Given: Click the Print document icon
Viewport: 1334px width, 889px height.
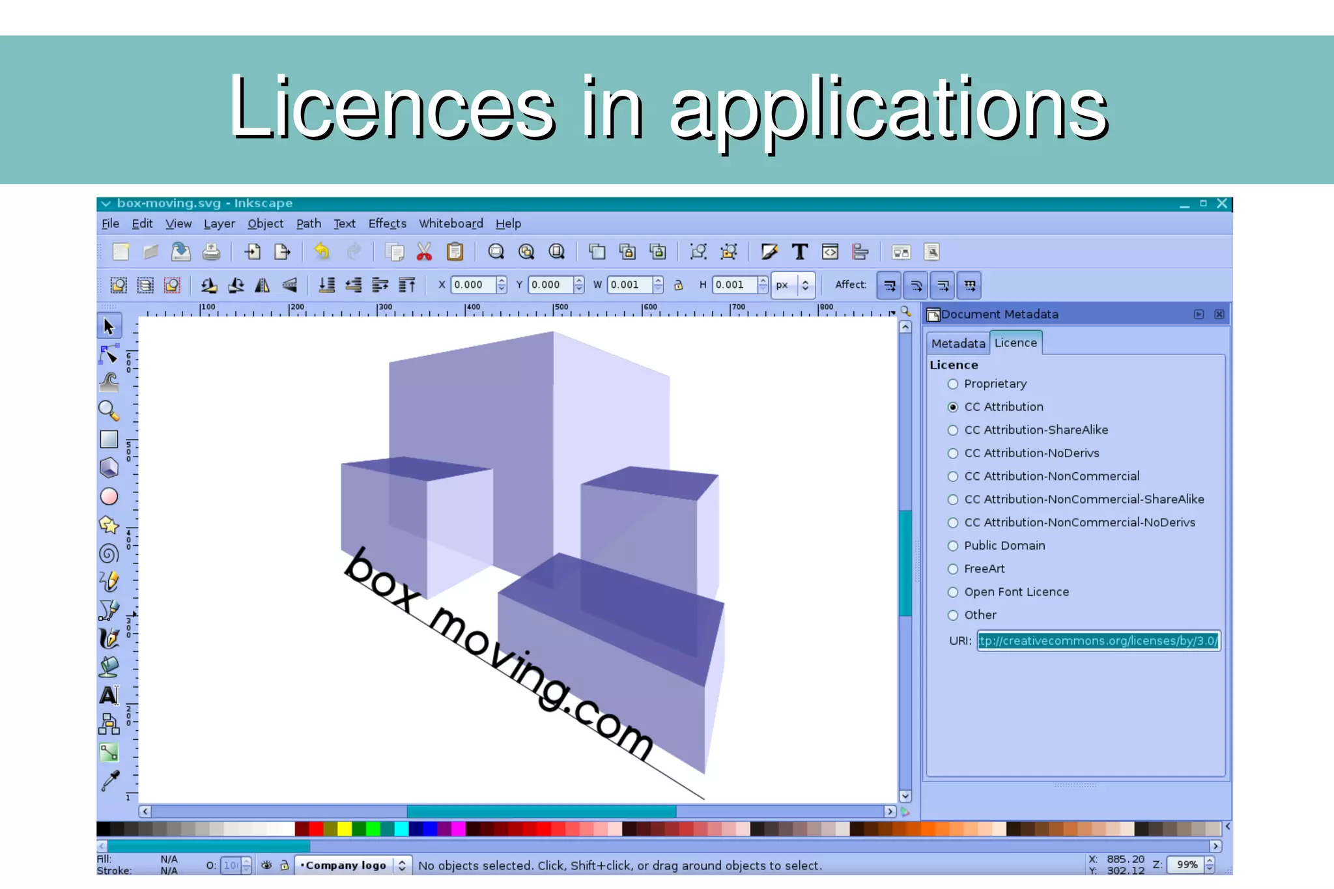Looking at the screenshot, I should point(211,252).
